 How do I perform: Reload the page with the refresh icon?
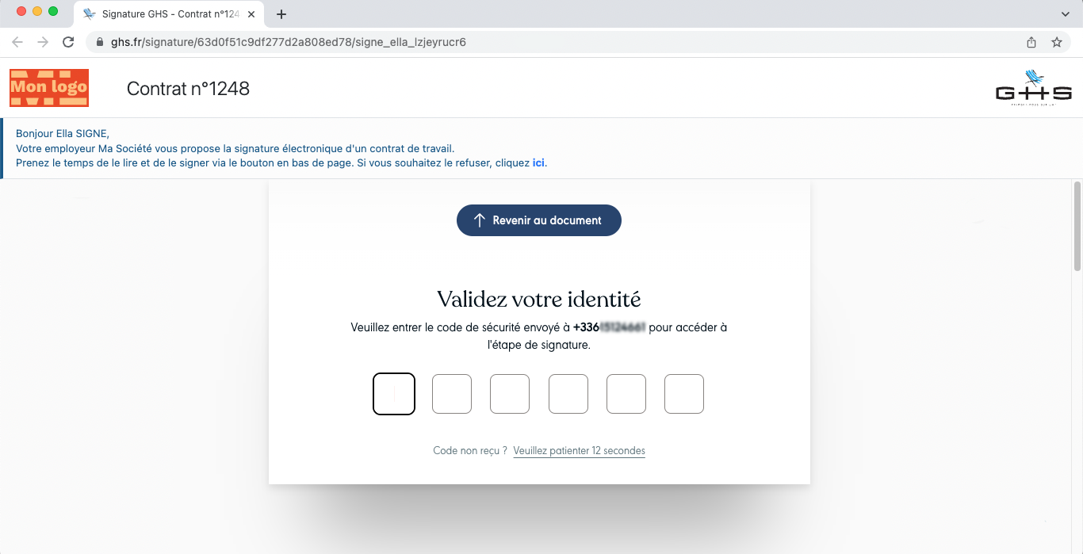(x=68, y=42)
